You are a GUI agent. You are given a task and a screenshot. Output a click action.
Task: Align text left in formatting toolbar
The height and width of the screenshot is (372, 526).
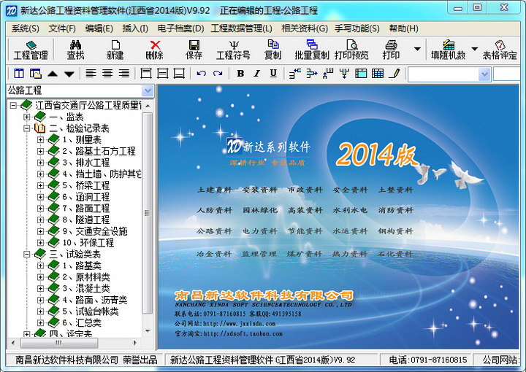(x=91, y=74)
